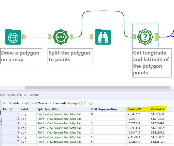This screenshot has width=174, height=146.
Task: Open spatial object link in record 4
Action: tap(60, 128)
